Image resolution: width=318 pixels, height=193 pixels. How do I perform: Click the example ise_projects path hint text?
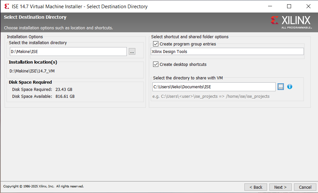coord(211,96)
